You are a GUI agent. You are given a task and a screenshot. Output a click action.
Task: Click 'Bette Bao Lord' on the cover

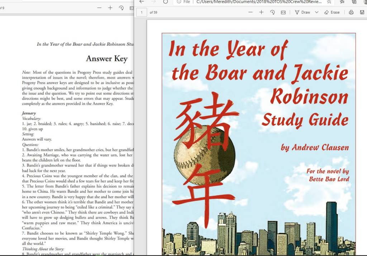[329, 179]
